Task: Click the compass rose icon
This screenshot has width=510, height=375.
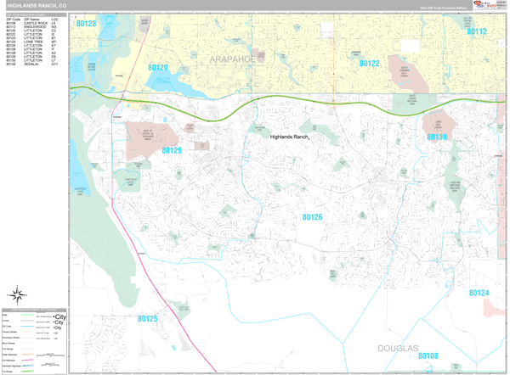Action: [17, 295]
